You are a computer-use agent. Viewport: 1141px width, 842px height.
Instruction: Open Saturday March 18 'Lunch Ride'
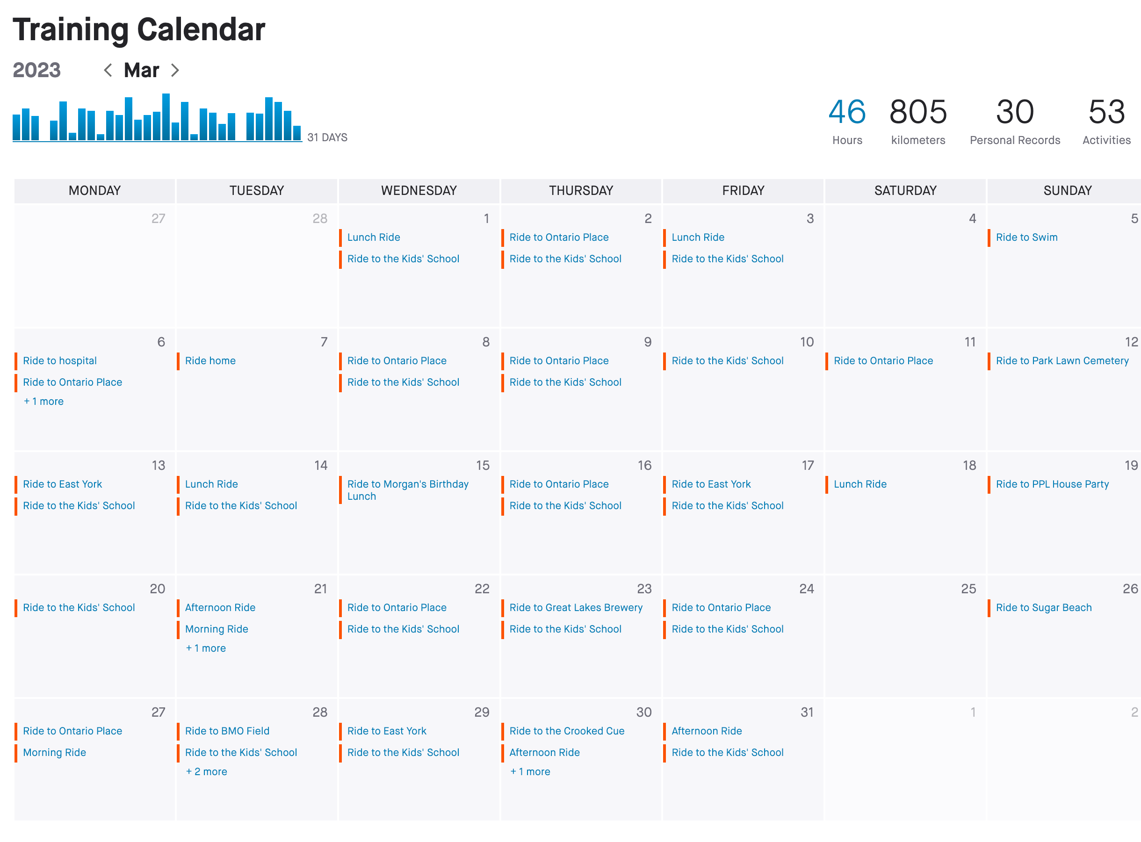pyautogui.click(x=860, y=484)
